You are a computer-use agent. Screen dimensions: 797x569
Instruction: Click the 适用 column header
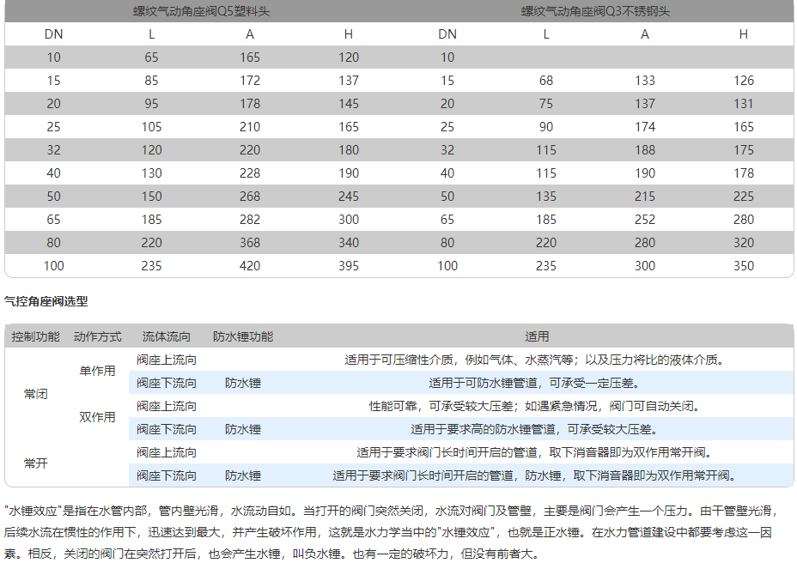pos(537,336)
